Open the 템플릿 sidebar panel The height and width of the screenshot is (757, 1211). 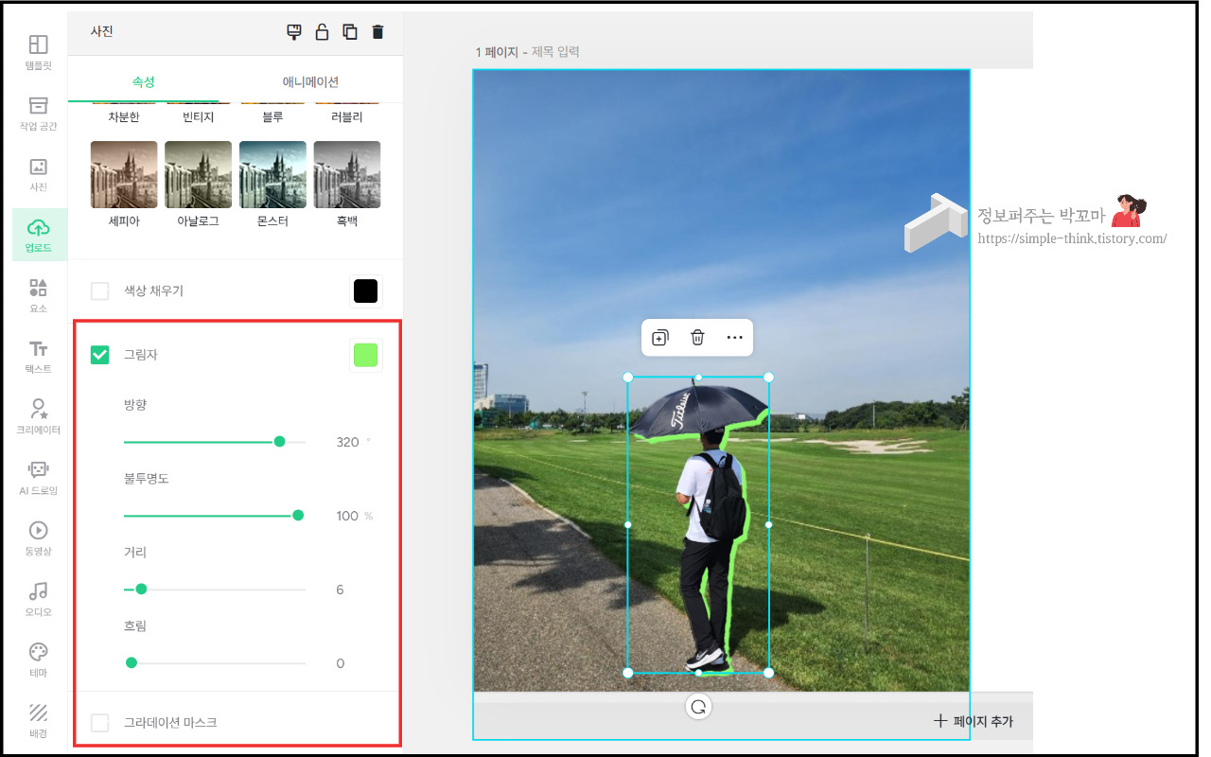[x=39, y=52]
